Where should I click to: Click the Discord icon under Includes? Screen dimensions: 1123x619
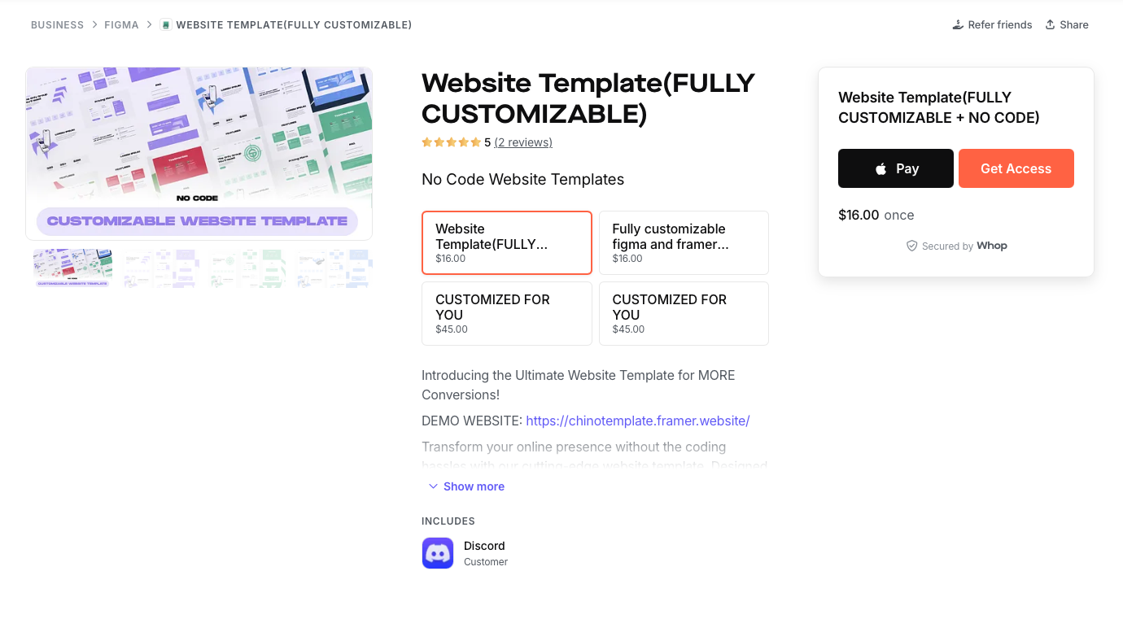438,553
